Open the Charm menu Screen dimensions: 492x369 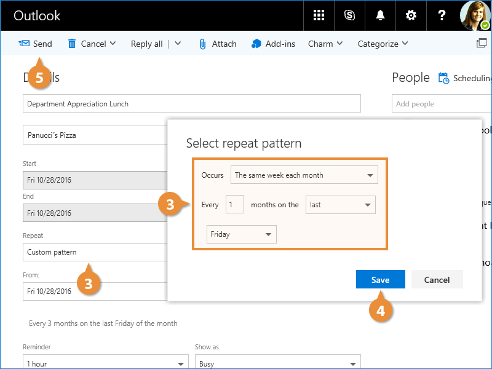tap(325, 44)
